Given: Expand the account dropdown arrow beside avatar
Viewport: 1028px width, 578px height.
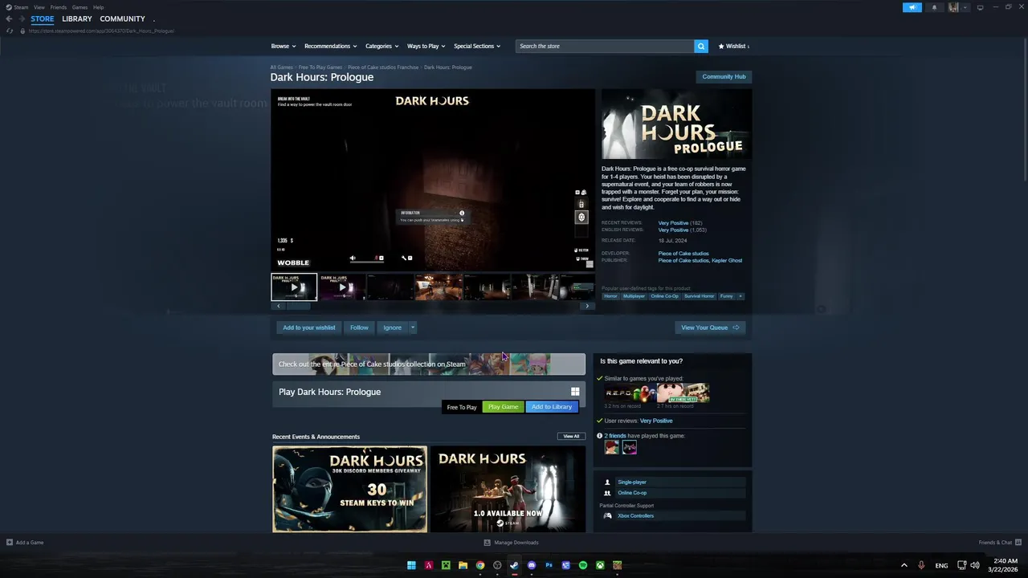Looking at the screenshot, I should coord(965,7).
